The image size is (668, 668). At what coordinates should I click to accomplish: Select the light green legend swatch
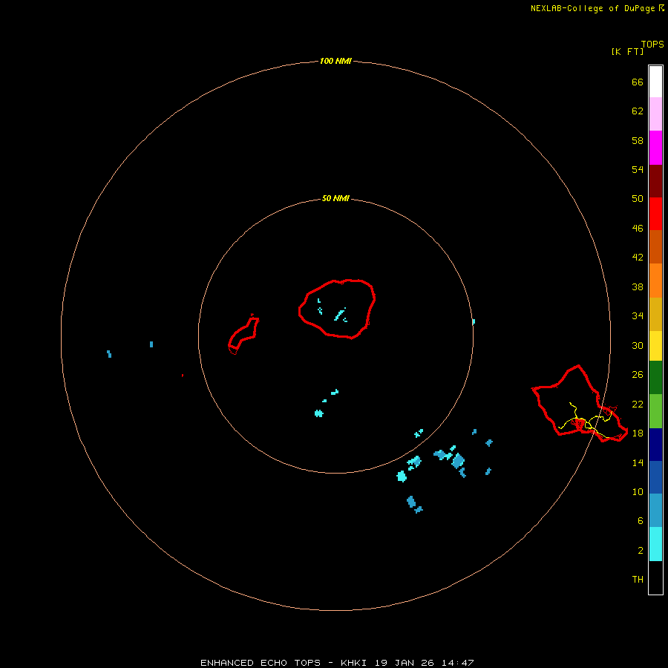655,411
